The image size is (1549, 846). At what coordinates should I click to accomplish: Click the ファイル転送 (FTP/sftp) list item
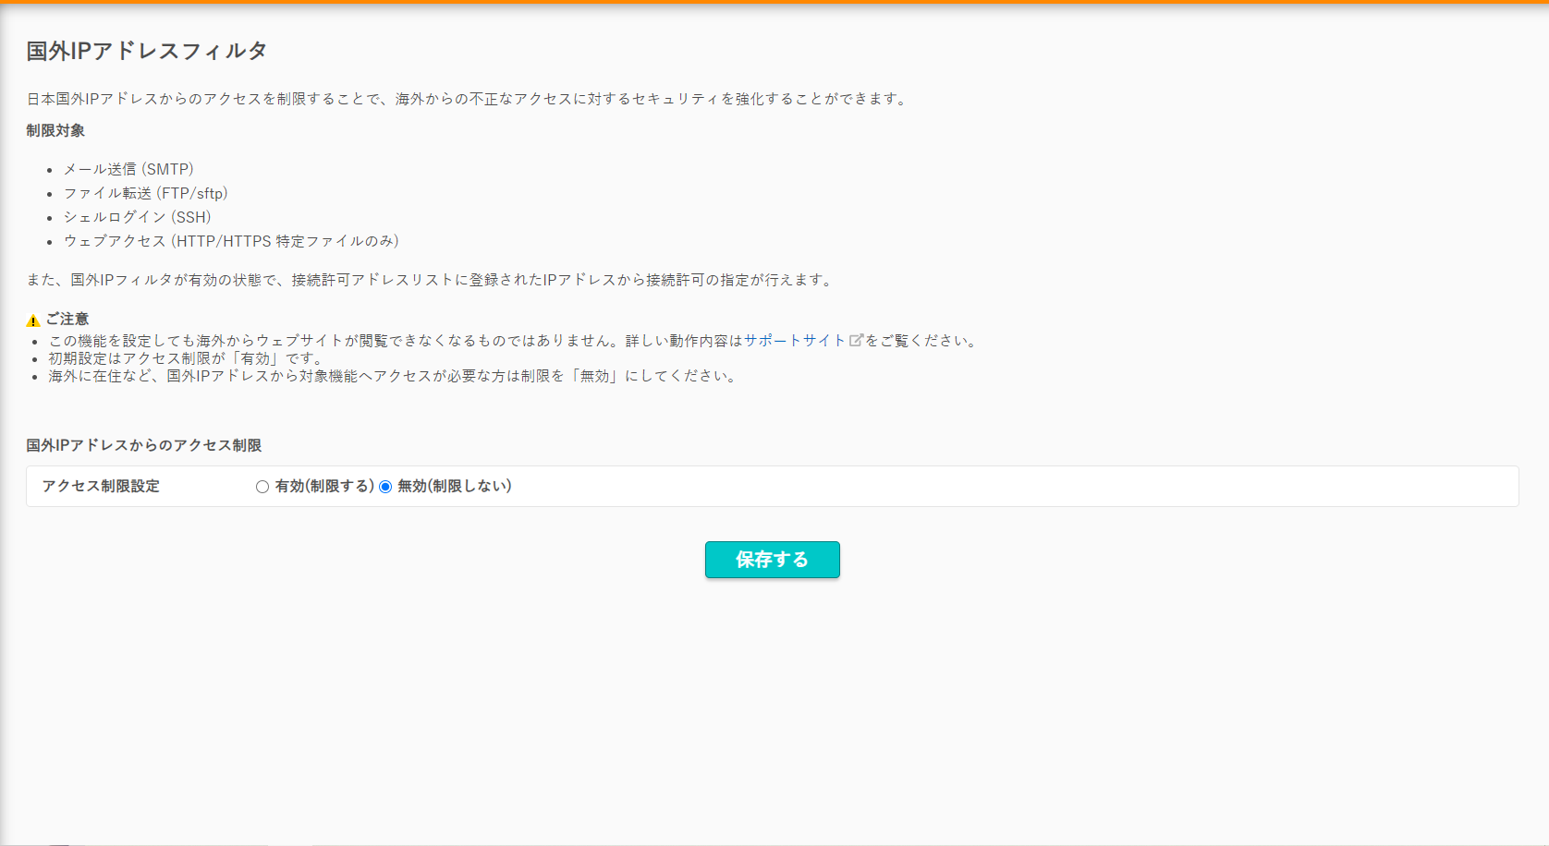(x=145, y=193)
